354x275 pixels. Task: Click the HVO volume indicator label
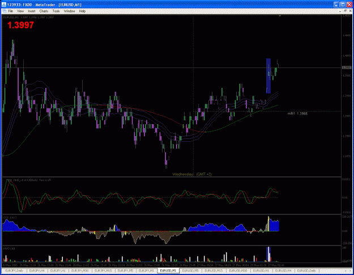tap(9, 248)
